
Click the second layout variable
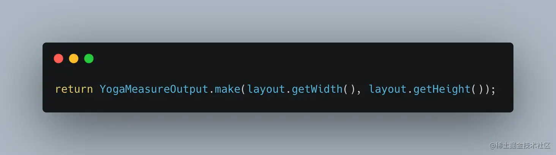(x=387, y=90)
